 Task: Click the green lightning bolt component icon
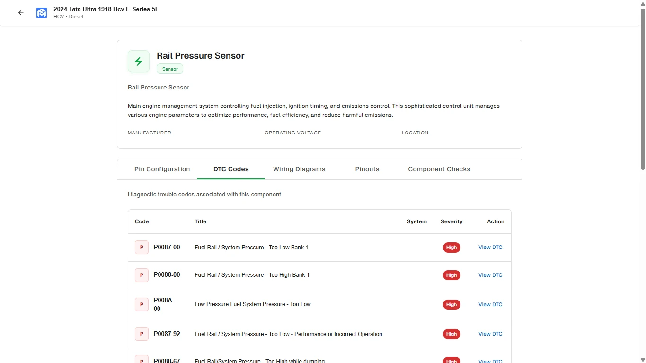click(139, 62)
